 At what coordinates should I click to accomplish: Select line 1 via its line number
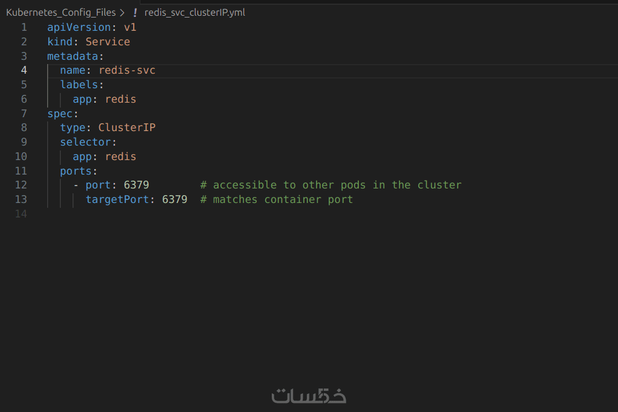click(x=24, y=27)
